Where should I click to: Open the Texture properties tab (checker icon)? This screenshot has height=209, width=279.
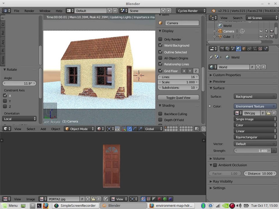coord(260,49)
